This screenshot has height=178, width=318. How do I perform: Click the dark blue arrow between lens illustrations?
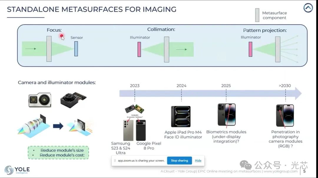(58, 126)
